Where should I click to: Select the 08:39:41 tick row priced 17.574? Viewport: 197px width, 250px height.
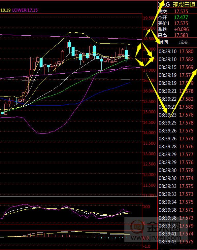coord(176,234)
